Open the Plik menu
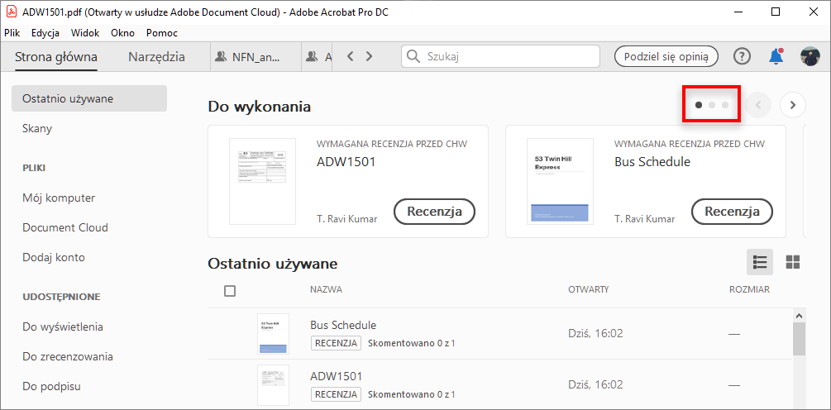 12,33
